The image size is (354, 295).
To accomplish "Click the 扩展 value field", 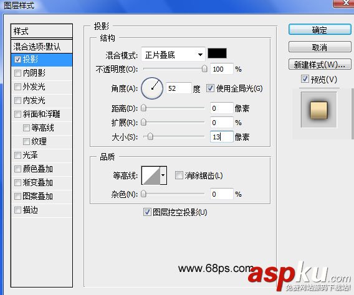I will [221, 123].
